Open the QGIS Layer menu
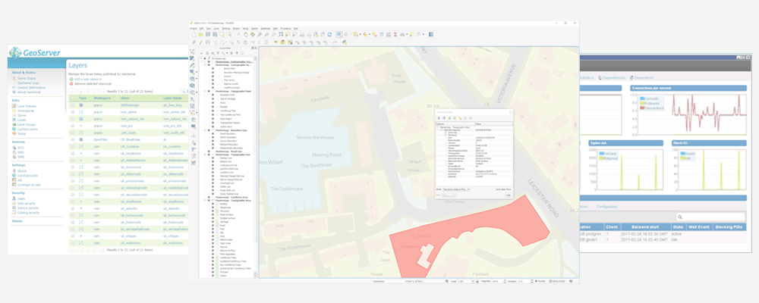The height and width of the screenshot is (303, 759). [216, 29]
